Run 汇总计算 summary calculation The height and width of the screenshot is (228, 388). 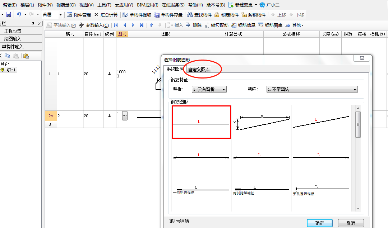tap(106, 15)
